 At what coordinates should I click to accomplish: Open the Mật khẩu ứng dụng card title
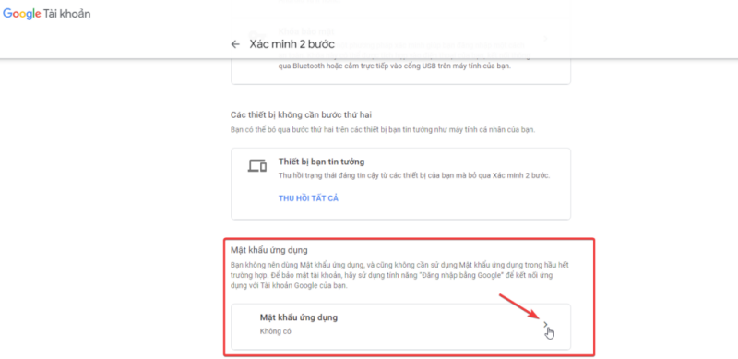click(x=299, y=317)
